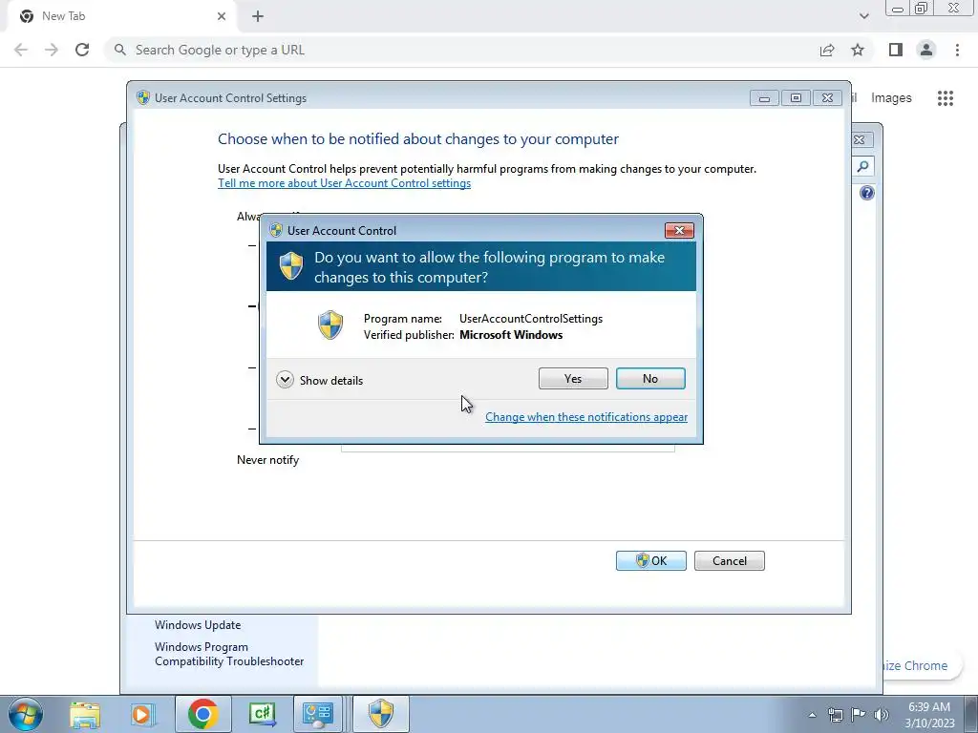Click the Windows Update link in Control Panel
The width and height of the screenshot is (978, 733).
coord(198,624)
